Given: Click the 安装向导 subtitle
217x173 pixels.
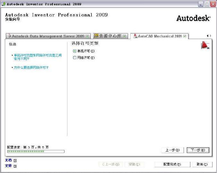Looking at the screenshot, I should 13,19.
